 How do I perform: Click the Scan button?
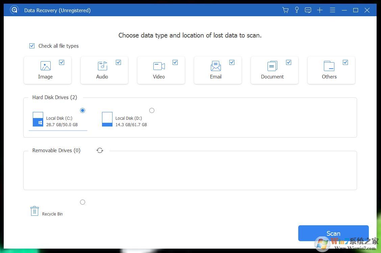(x=333, y=233)
